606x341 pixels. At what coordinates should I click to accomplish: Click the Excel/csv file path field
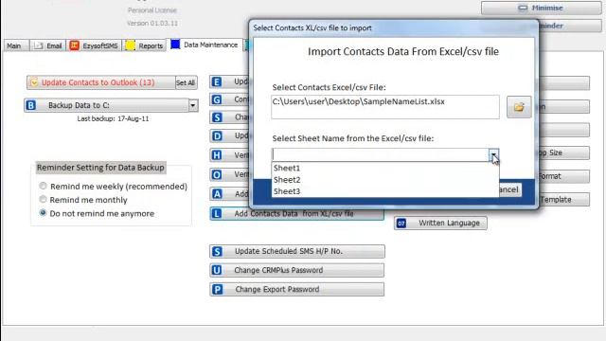385,107
